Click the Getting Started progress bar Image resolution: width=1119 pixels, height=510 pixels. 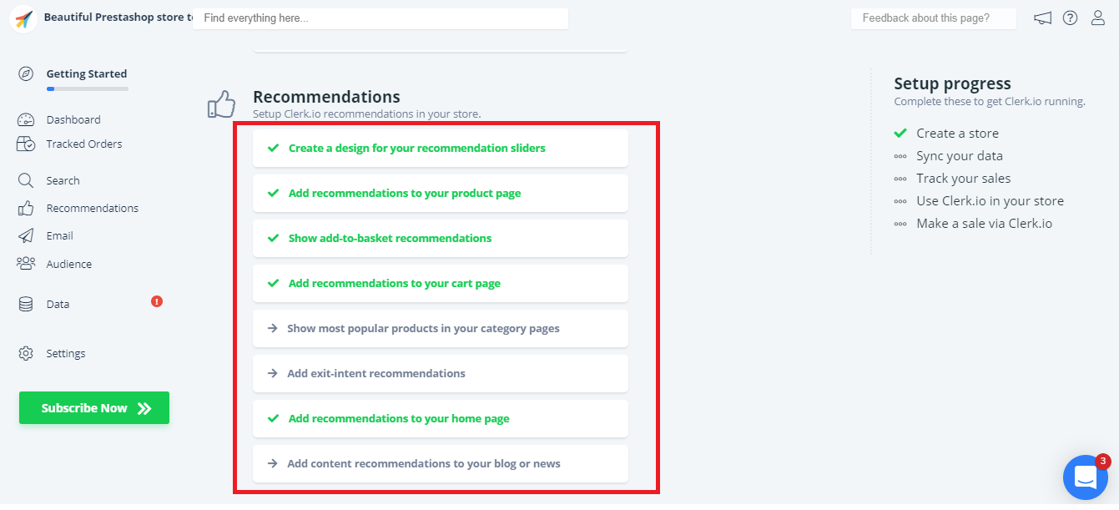88,88
